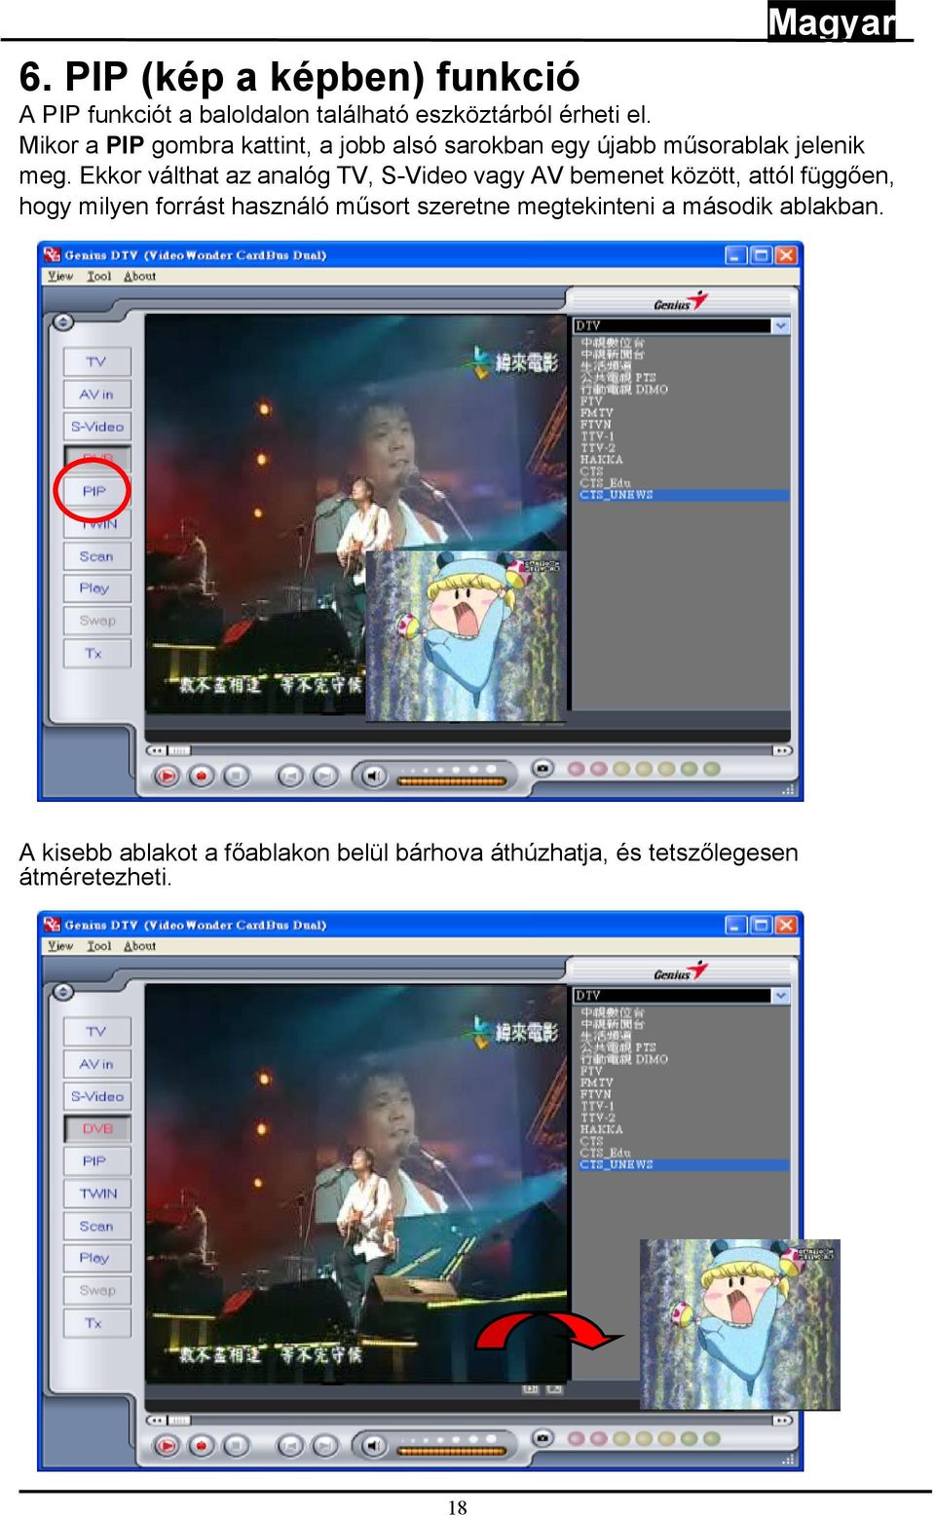Image resolution: width=935 pixels, height=1516 pixels.
Task: Adjust orange volume slider, lower window
Action: pos(451,1450)
